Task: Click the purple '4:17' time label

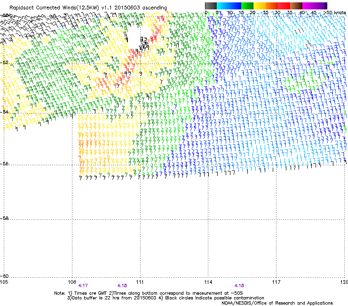Action: [x=83, y=286]
